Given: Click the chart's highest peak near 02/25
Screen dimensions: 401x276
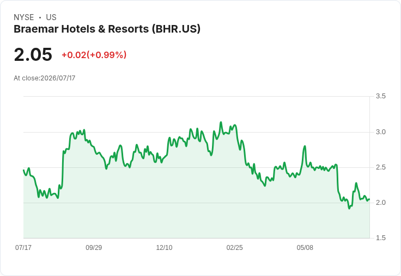Looking at the screenshot, I should (221, 122).
